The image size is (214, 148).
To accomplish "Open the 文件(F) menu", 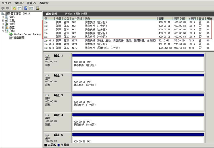I will pos(6,3).
